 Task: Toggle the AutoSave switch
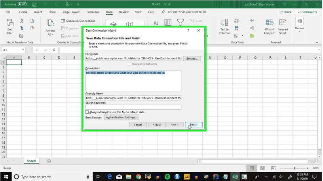(x=22, y=4)
